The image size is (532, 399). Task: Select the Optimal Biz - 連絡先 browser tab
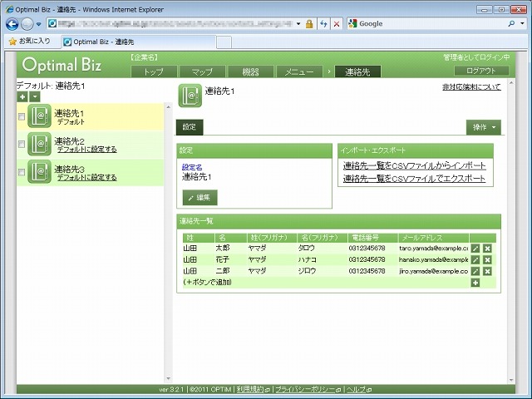click(x=139, y=42)
